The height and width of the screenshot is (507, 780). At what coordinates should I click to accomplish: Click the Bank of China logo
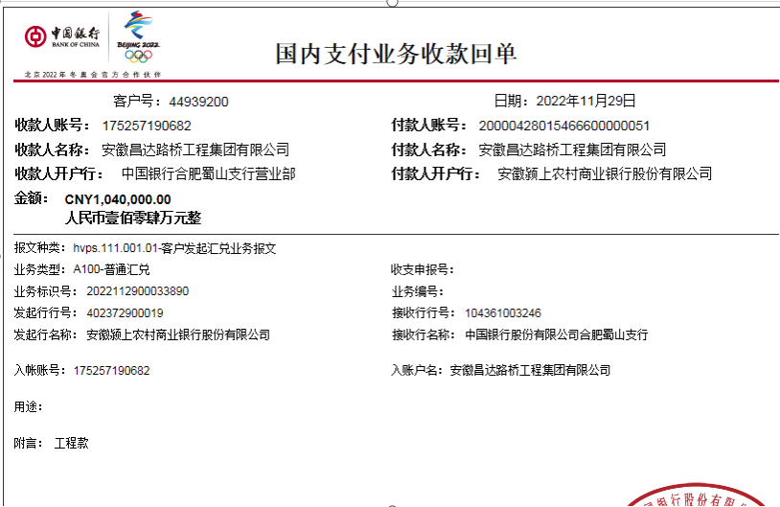coord(62,37)
